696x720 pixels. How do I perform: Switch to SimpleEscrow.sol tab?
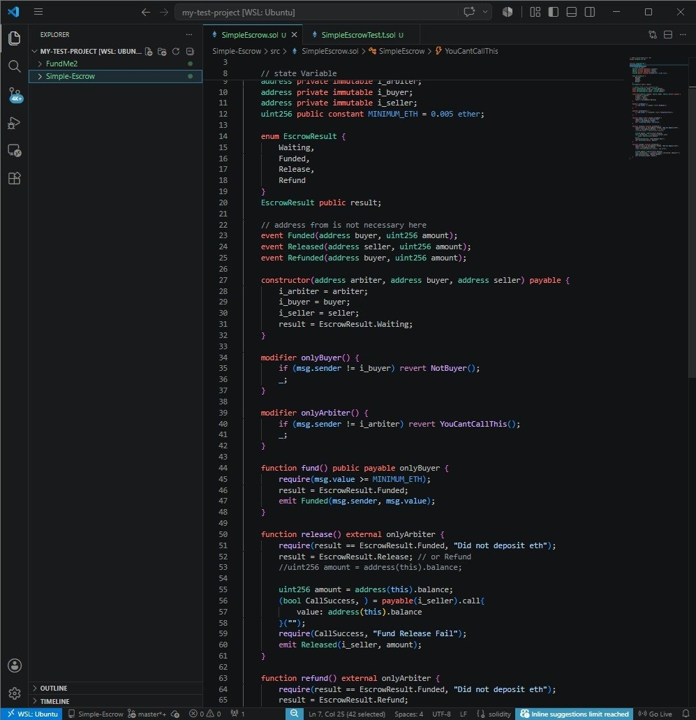click(x=249, y=35)
